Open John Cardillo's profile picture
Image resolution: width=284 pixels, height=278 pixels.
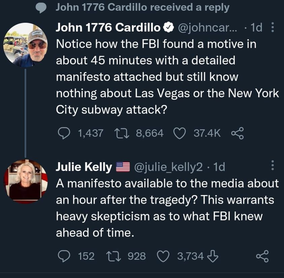(x=26, y=45)
